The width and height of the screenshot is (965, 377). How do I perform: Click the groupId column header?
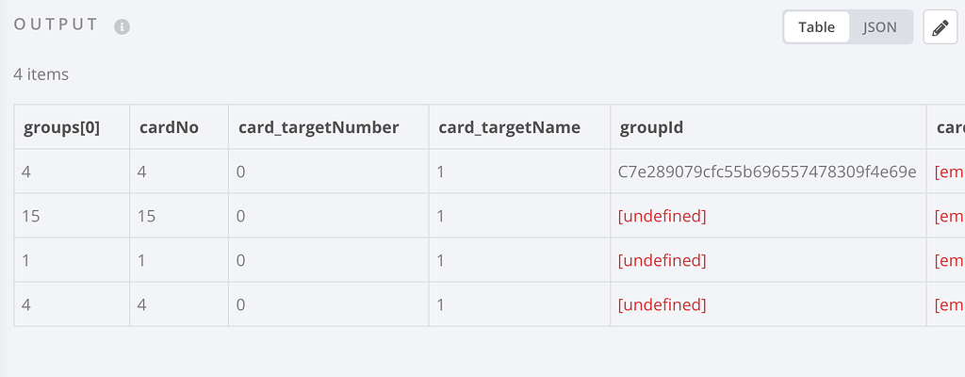pyautogui.click(x=647, y=127)
